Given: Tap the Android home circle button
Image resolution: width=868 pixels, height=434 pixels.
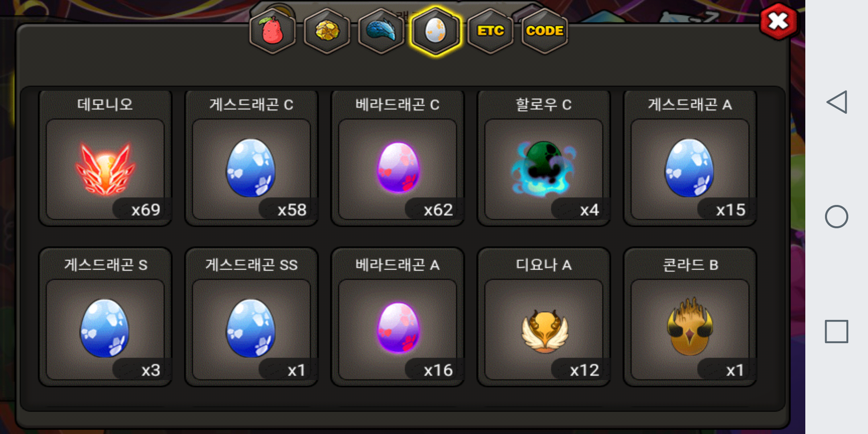Looking at the screenshot, I should point(837,217).
